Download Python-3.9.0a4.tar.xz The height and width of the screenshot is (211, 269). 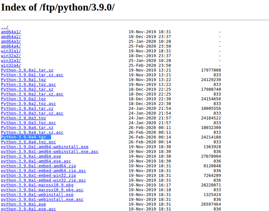(27, 128)
